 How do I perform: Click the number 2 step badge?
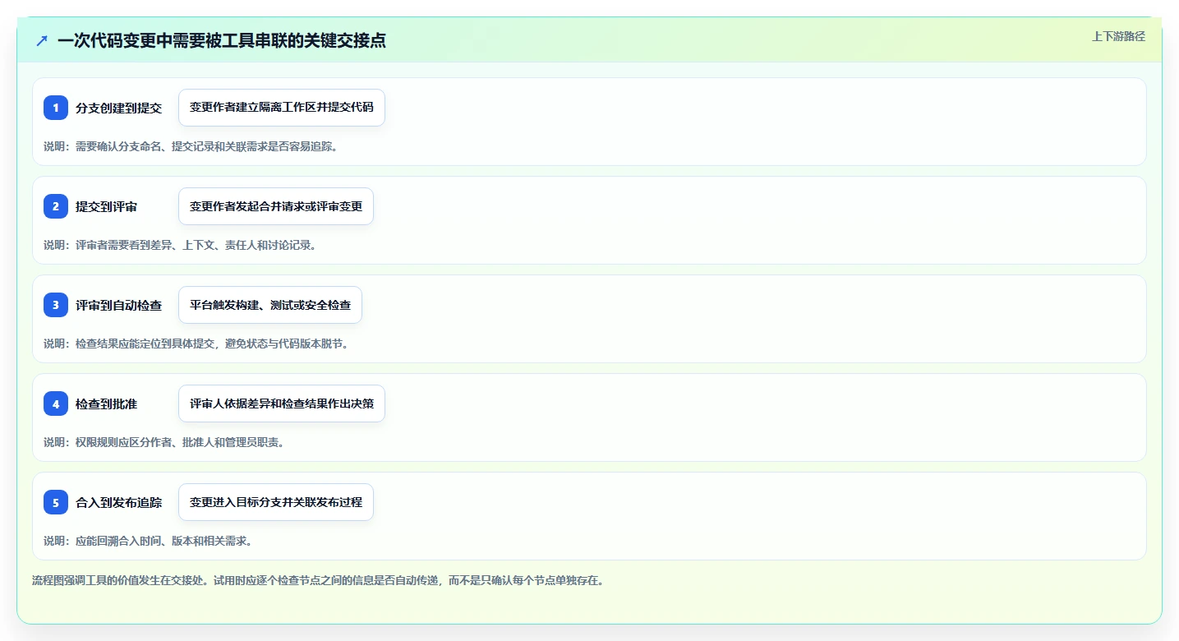(56, 206)
